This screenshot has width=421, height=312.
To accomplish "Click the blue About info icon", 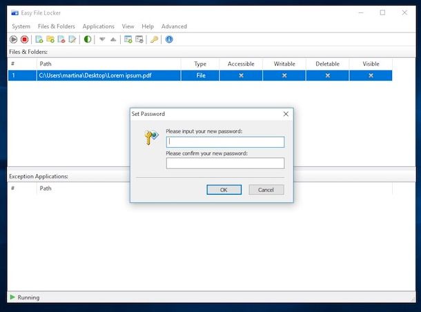I will 169,39.
